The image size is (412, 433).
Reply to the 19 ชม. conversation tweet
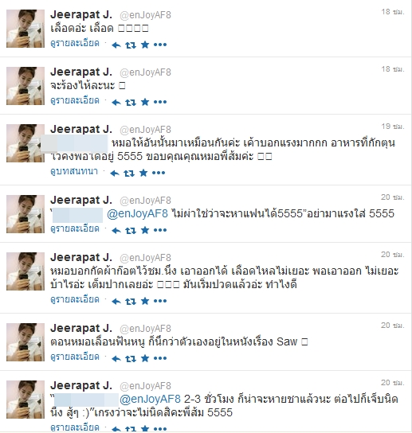(115, 174)
